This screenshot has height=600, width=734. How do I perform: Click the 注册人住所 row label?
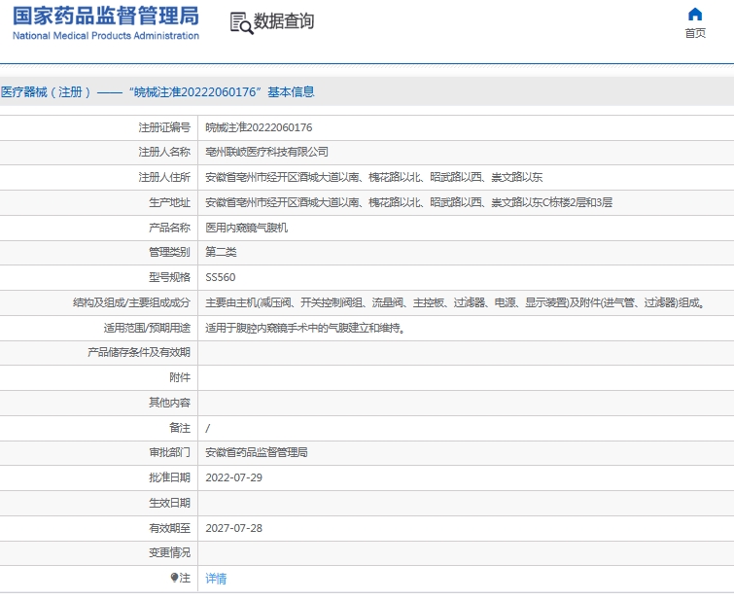[x=164, y=177]
